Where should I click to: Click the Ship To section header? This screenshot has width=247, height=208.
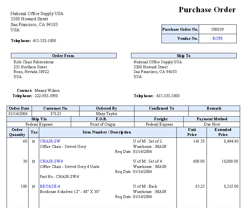(183, 56)
